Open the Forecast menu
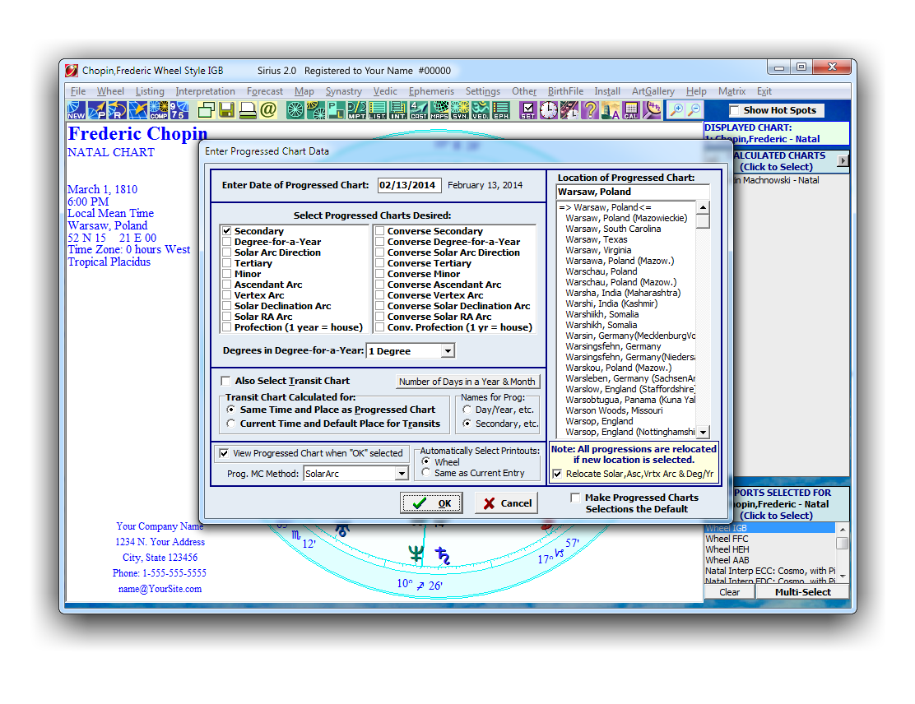Viewport: 915px width, 704px height. [x=265, y=91]
